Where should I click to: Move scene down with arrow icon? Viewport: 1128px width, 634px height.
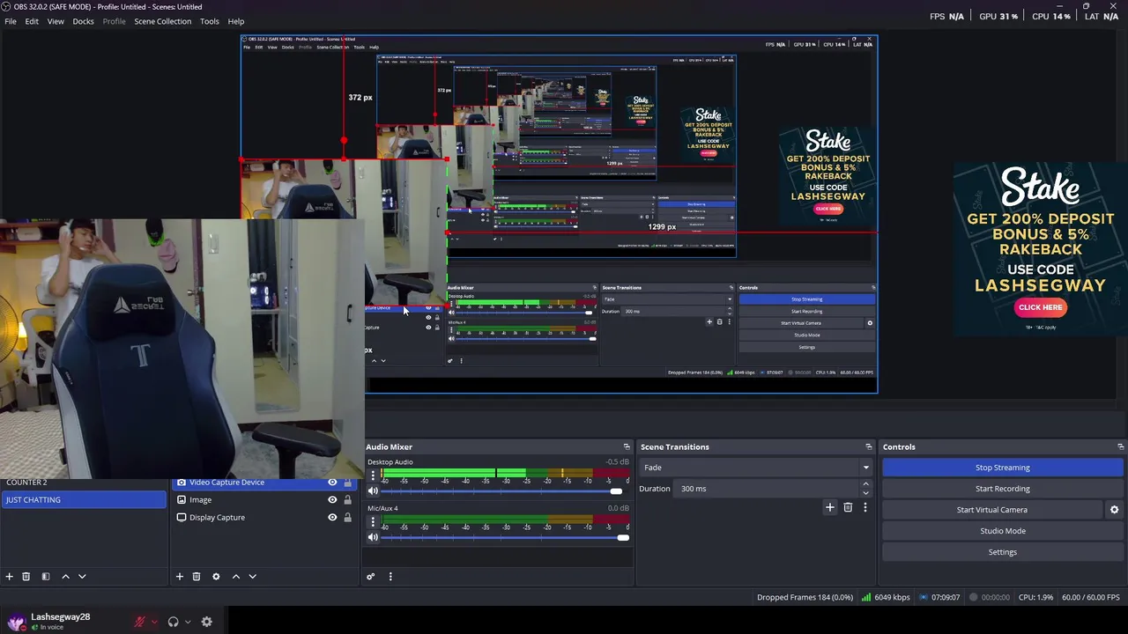pos(82,576)
